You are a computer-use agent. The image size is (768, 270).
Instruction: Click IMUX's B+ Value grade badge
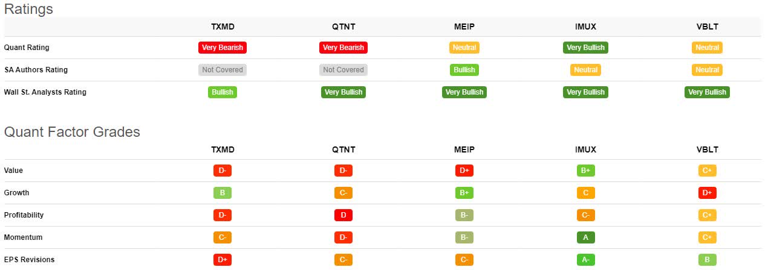click(585, 171)
